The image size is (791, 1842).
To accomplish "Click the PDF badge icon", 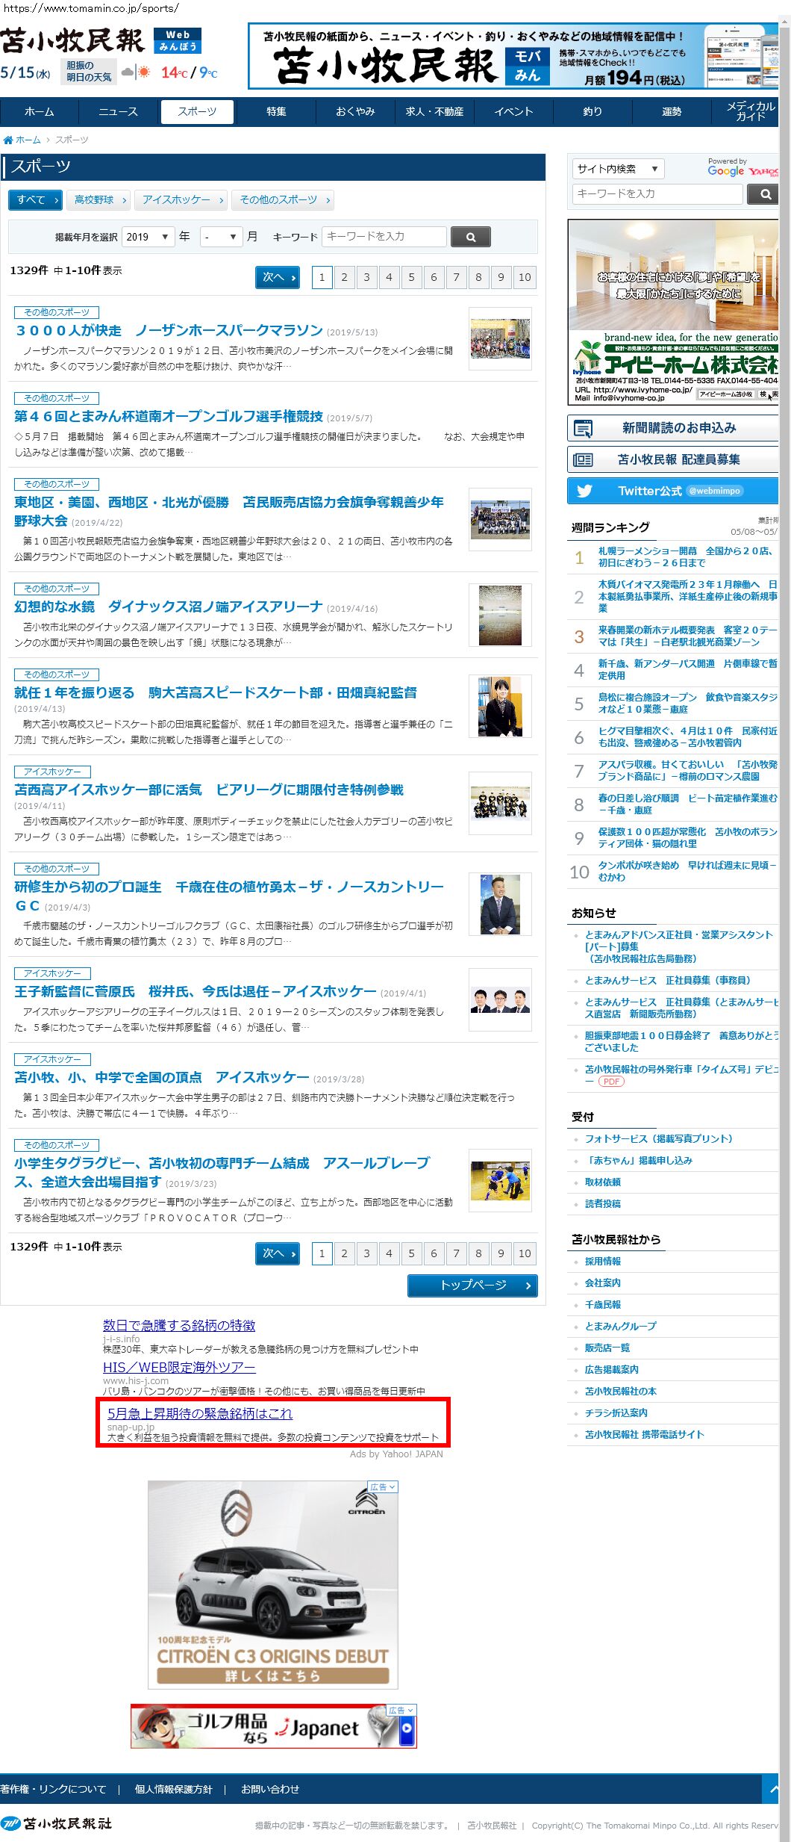I will 611,1082.
